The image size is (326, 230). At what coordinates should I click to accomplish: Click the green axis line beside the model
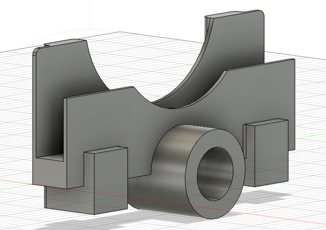(311, 136)
